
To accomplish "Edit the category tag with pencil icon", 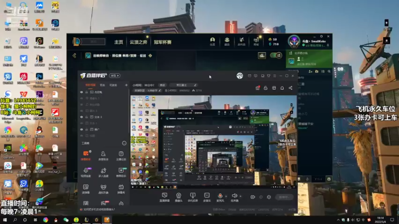I will (160, 91).
